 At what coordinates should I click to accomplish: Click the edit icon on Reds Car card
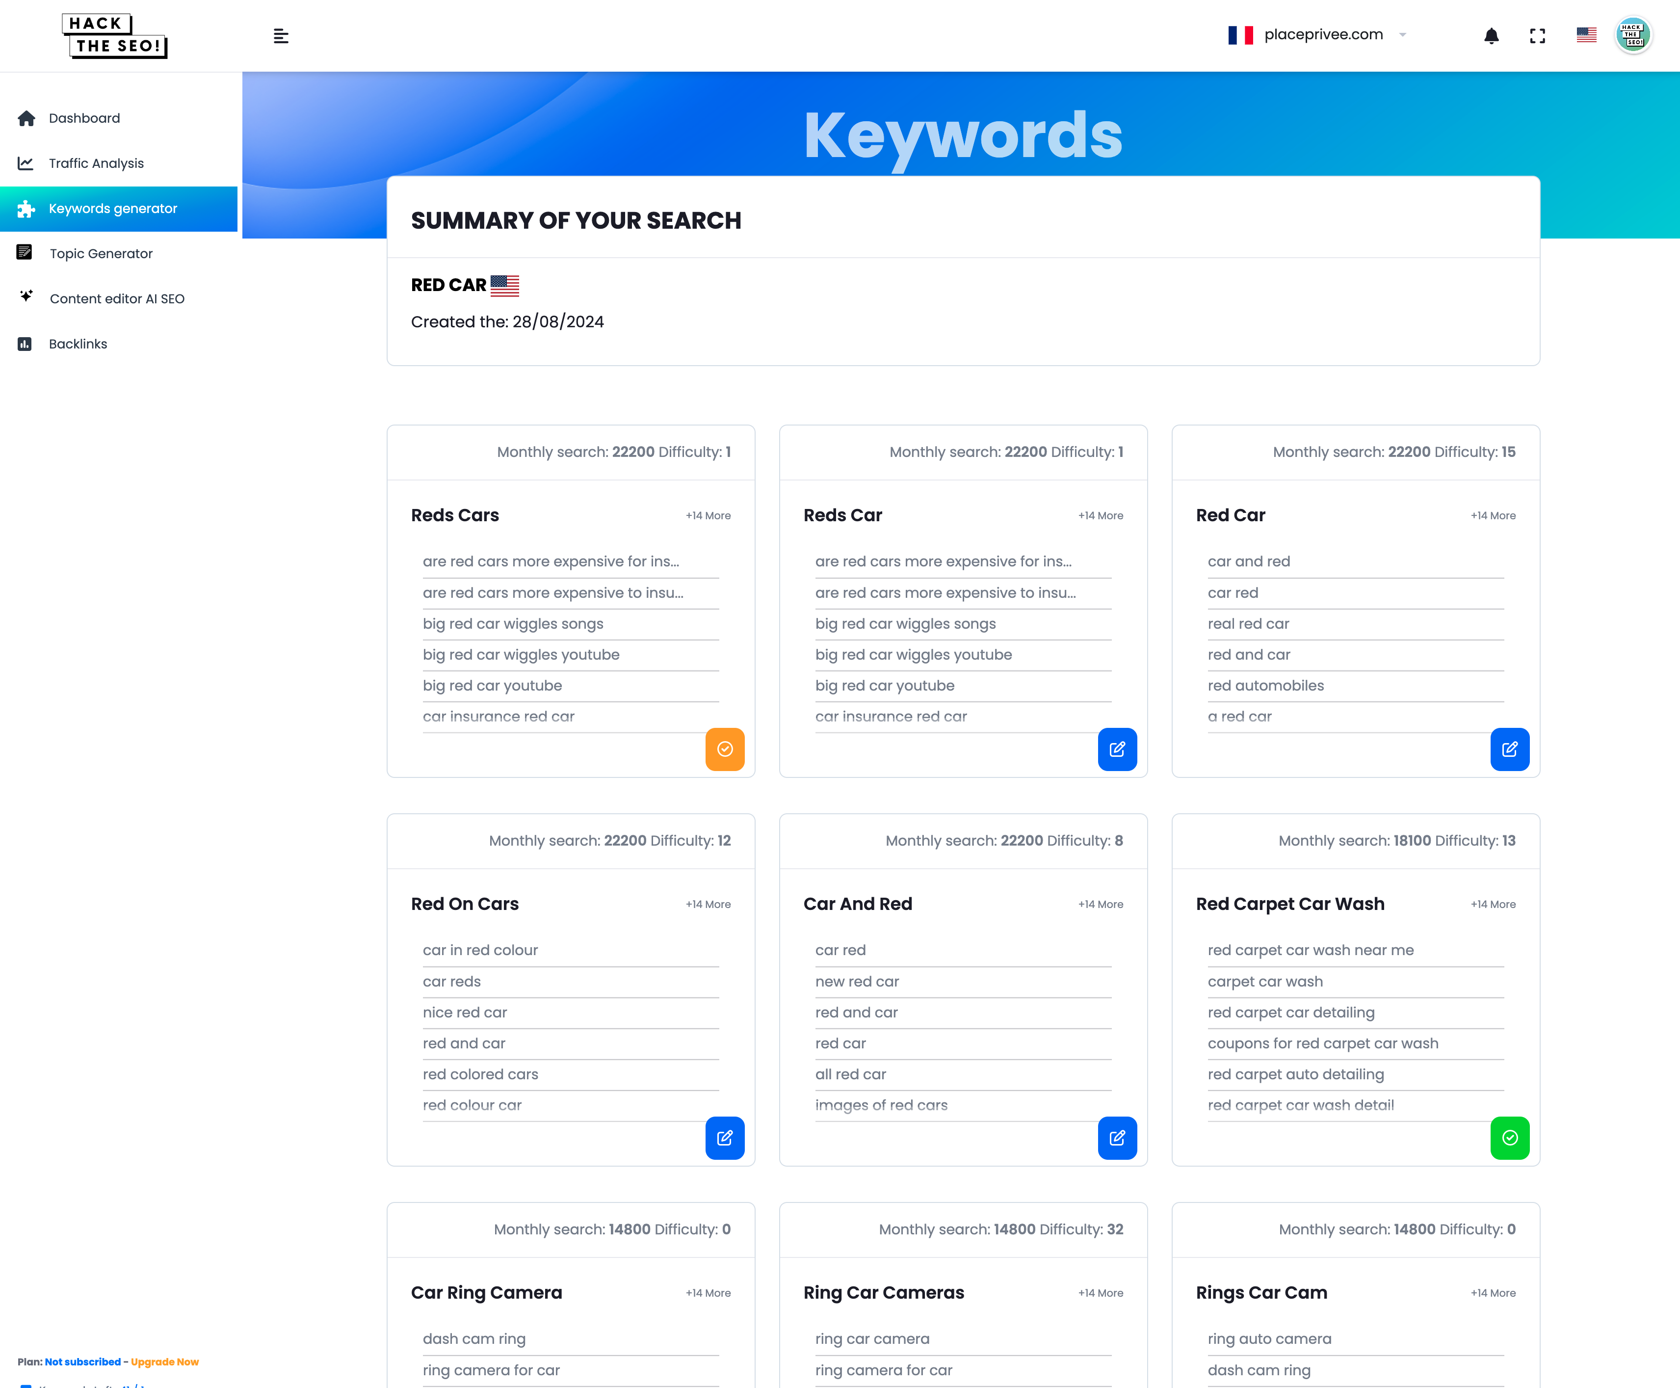1117,749
